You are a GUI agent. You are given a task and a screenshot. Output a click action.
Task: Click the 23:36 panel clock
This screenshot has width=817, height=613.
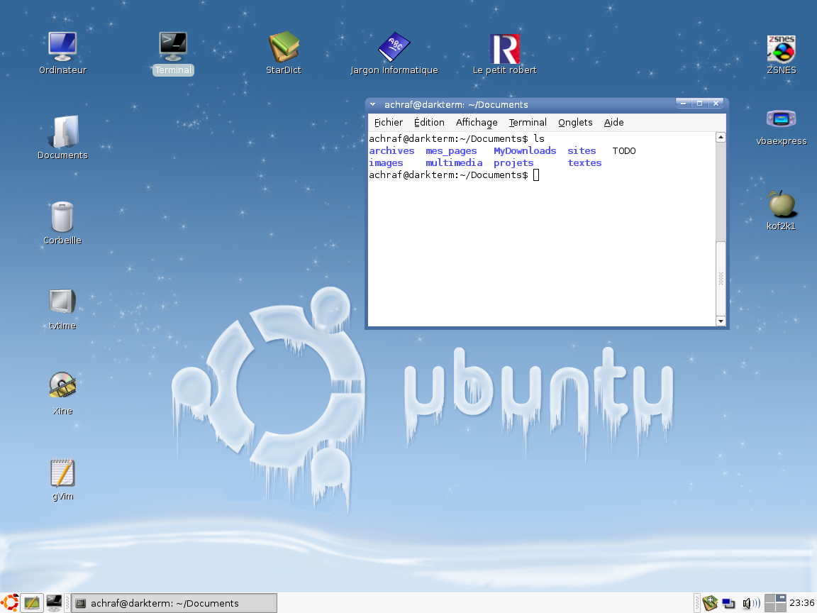[x=802, y=603]
